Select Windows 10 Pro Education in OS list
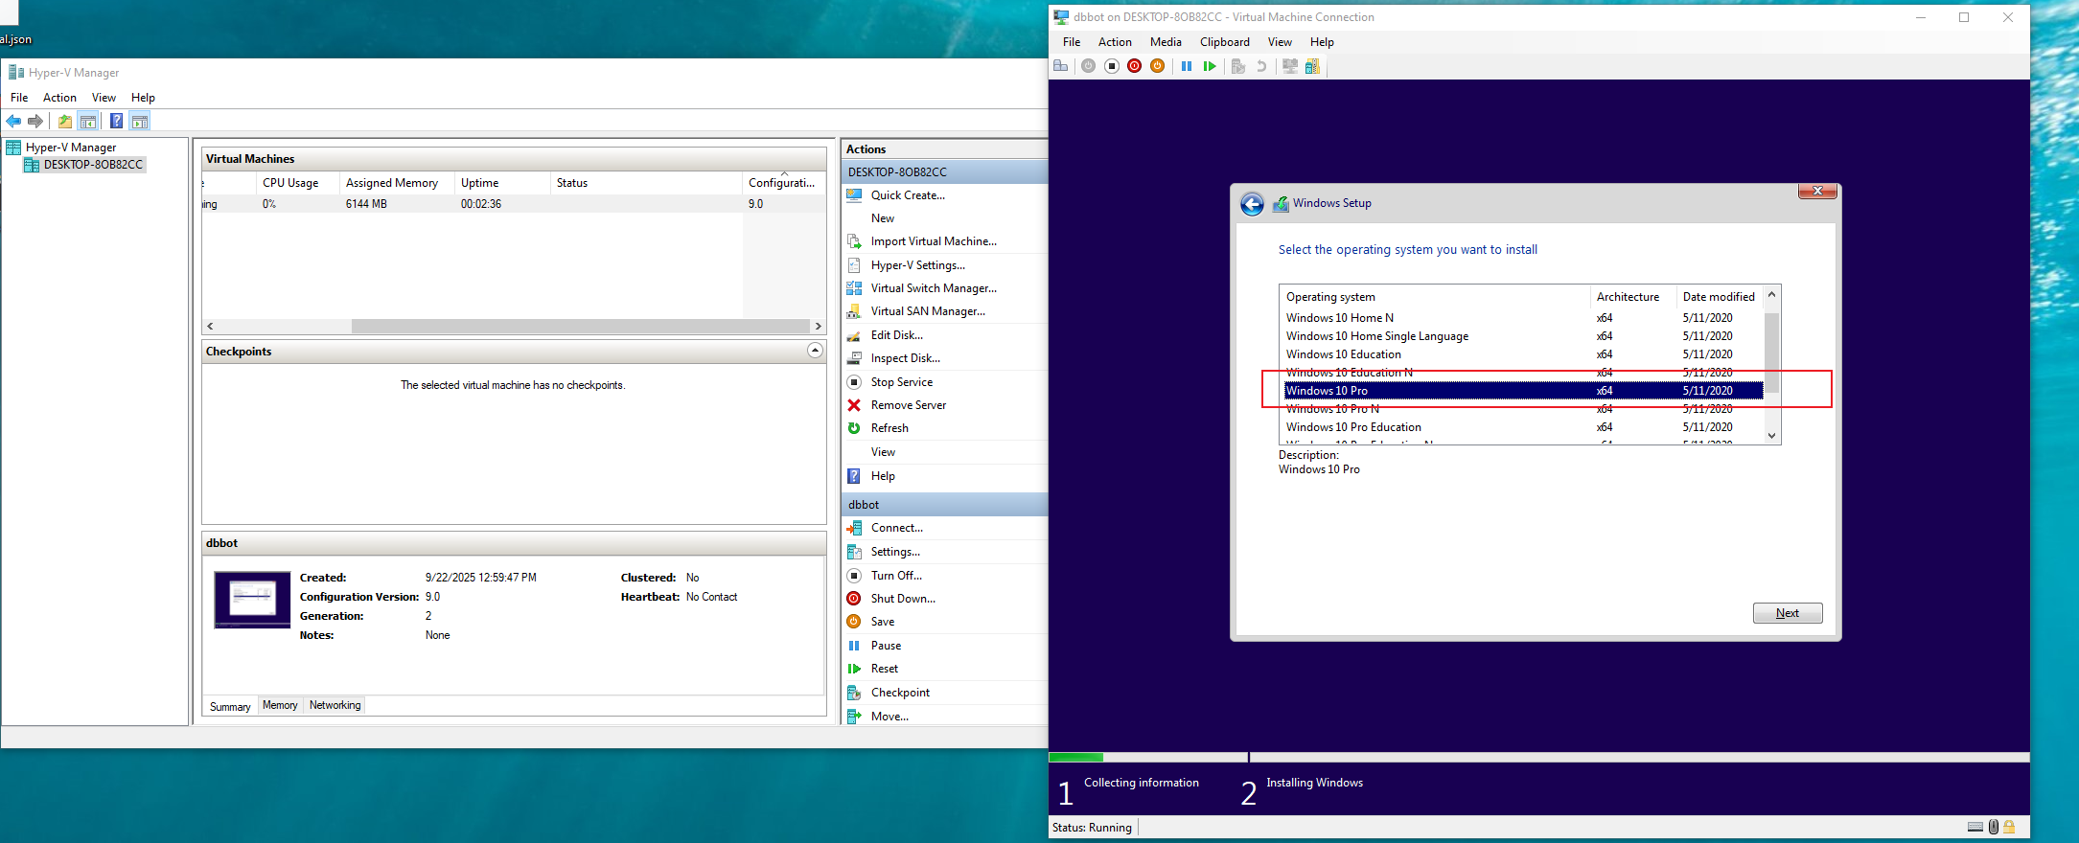This screenshot has height=843, width=2079. click(x=1524, y=427)
